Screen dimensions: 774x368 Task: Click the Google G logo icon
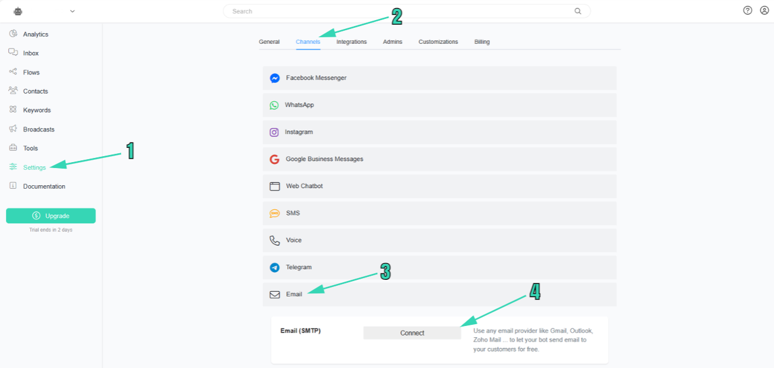275,159
